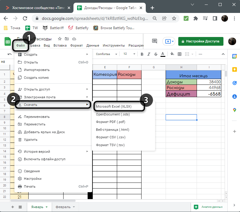This screenshot has width=240, height=212.
Task: Open Google Keep in side panel
Action: click(234, 69)
